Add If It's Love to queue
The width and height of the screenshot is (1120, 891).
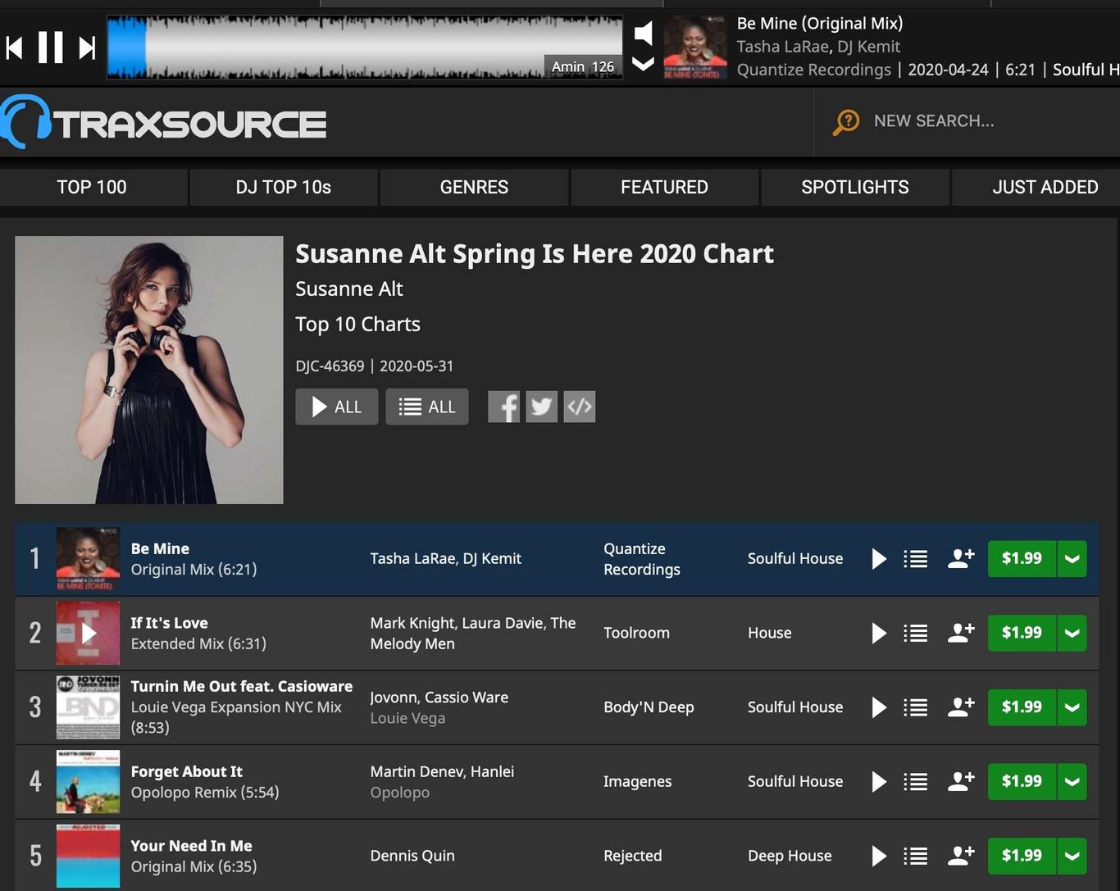[x=916, y=633]
